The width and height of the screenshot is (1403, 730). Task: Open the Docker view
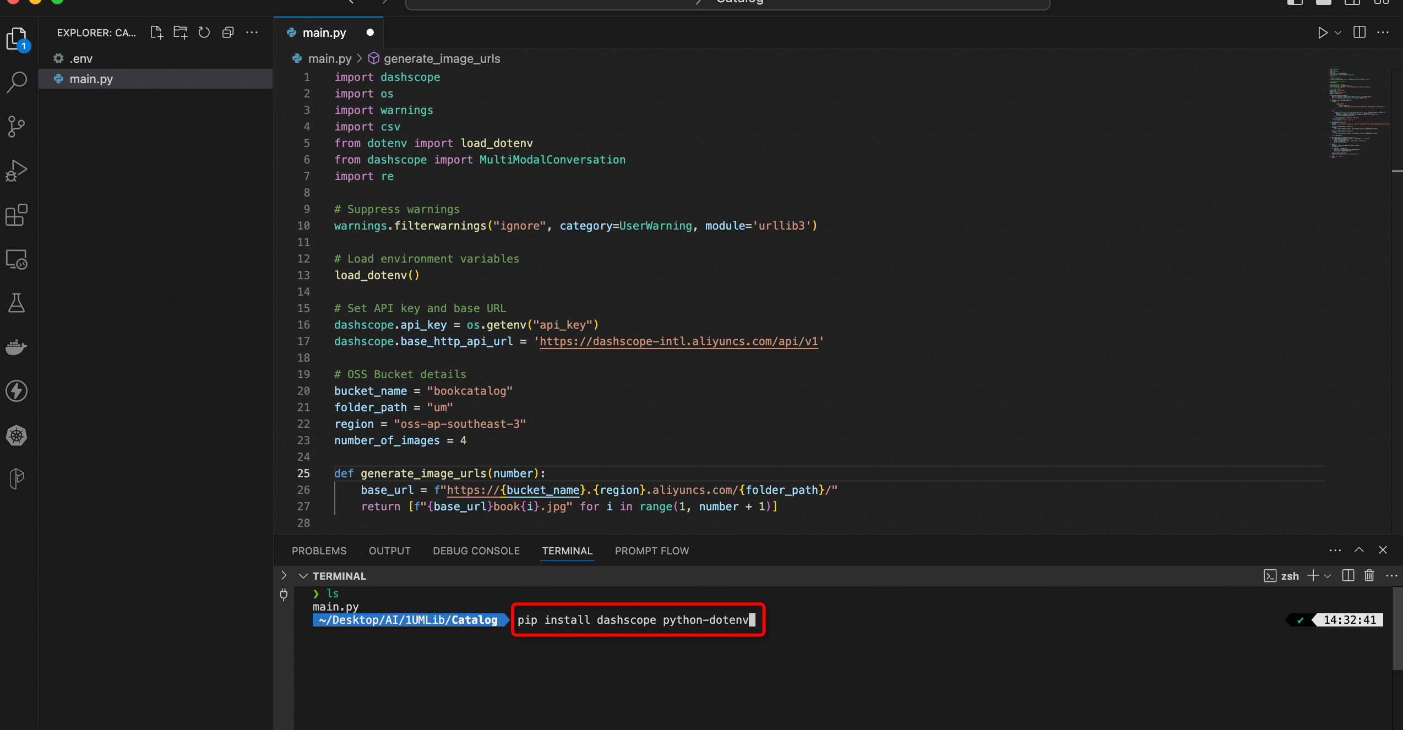point(17,347)
